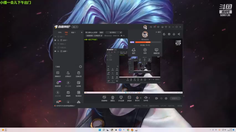The height and width of the screenshot is (132, 236).
Task: Toggle the preview eye icon in bottom bar
Action: tap(161, 98)
